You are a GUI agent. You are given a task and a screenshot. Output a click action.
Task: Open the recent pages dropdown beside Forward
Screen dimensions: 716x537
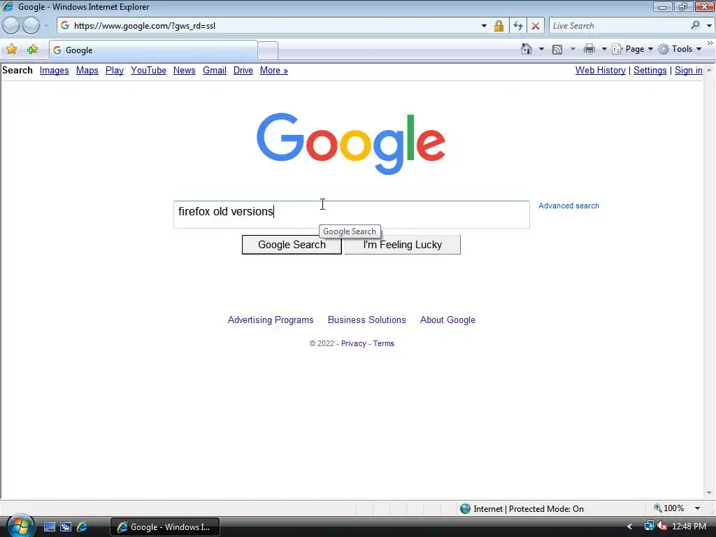pyautogui.click(x=46, y=26)
